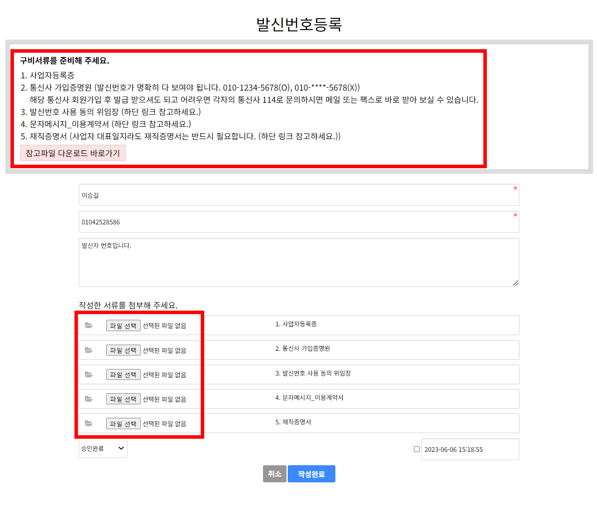
Task: Choose file for 2. 통신사 가입증명원
Action: tap(123, 350)
